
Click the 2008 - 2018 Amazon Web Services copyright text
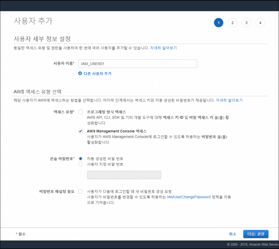click(x=253, y=244)
